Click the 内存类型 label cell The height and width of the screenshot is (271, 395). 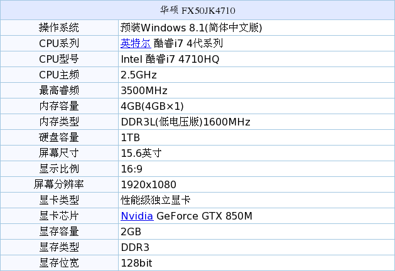coord(59,122)
